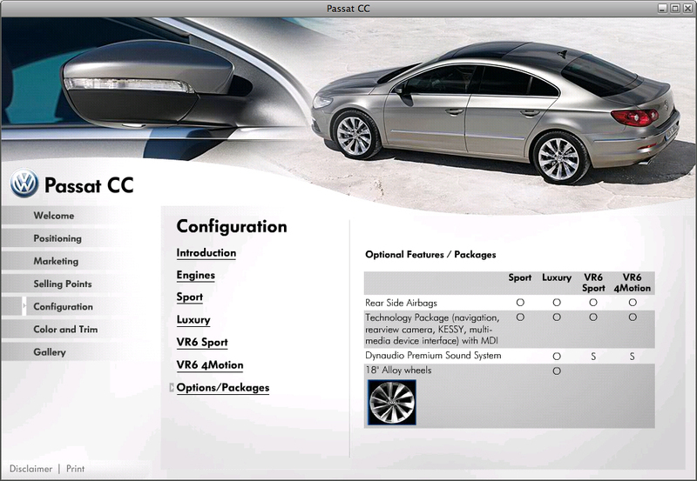Click Technology Package circle under VR6 Sport
The height and width of the screenshot is (481, 697).
593,317
